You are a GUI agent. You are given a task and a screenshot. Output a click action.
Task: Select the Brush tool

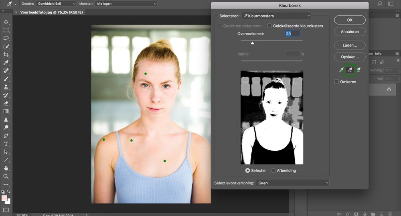point(6,79)
